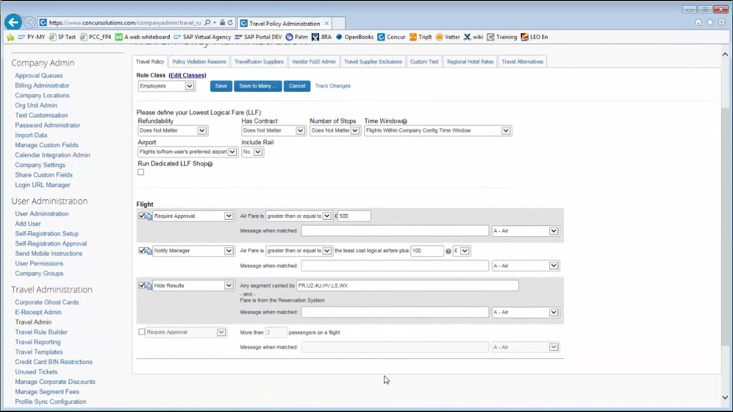This screenshot has height=412, width=733.
Task: Switch to Custom Text tab
Action: [x=424, y=62]
